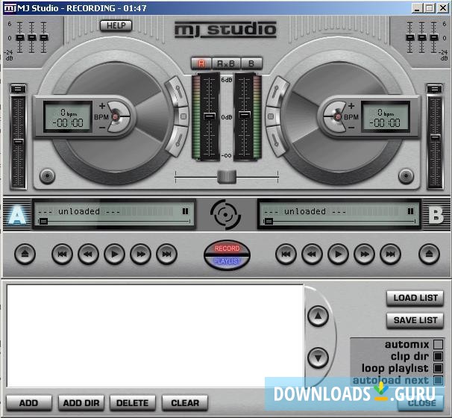This screenshot has width=452, height=418.
Task: Eject deck B with the eject button
Action: (429, 254)
